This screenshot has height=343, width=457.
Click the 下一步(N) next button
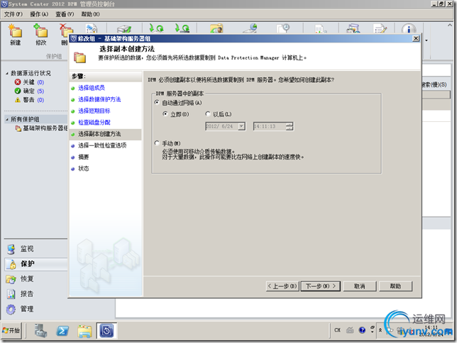pos(321,286)
